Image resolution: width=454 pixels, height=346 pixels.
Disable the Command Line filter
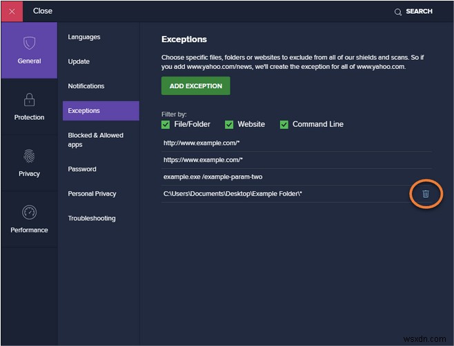[x=284, y=124]
